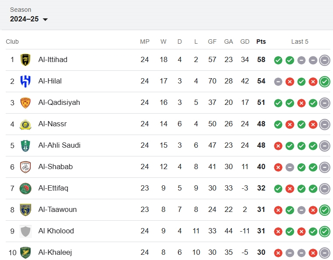Click the Al-Hilal club logo
Image resolution: width=333 pixels, height=260 pixels.
point(25,81)
